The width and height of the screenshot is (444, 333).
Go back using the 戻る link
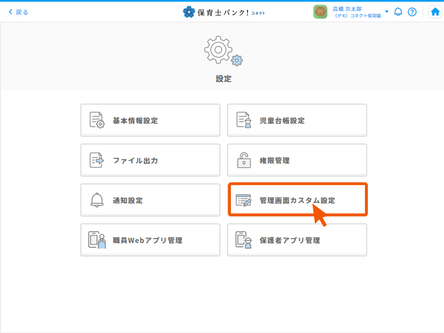click(19, 12)
